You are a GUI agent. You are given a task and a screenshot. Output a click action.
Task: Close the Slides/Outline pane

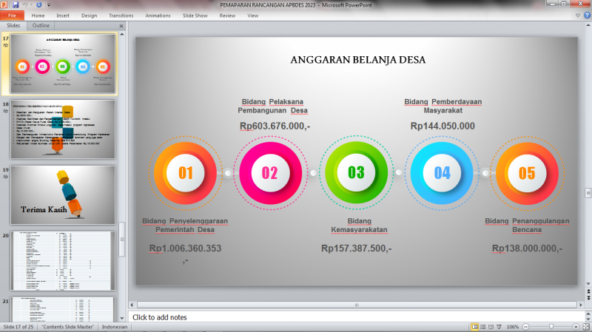pos(121,25)
